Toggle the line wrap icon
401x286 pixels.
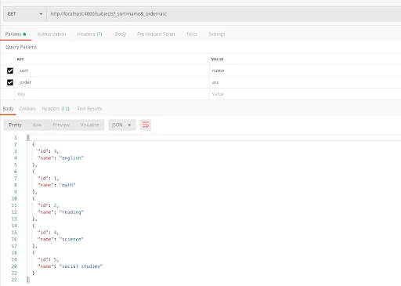coord(146,125)
